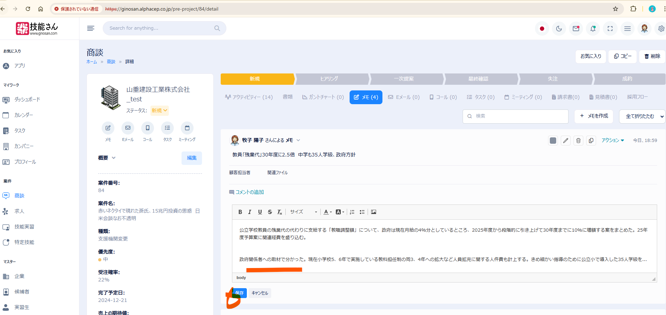
Task: Toggle the memo color square button
Action: [x=553, y=141]
